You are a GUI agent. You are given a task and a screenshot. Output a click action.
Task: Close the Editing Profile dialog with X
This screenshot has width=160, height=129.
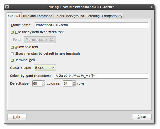pyautogui.click(x=152, y=7)
